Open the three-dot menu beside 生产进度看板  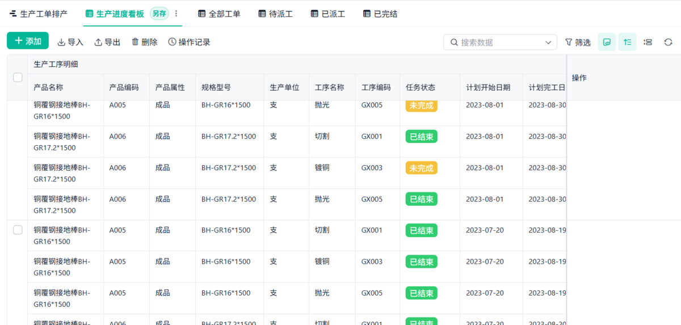pos(176,14)
